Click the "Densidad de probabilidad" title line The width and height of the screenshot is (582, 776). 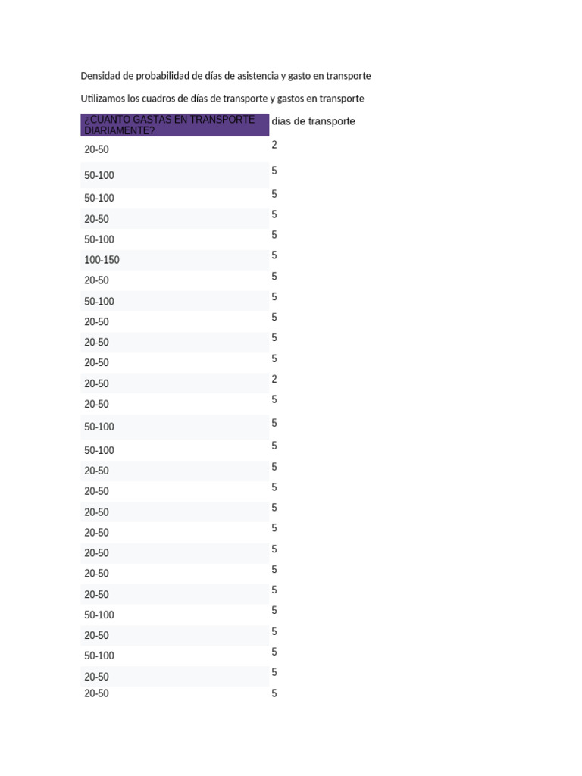(x=225, y=77)
